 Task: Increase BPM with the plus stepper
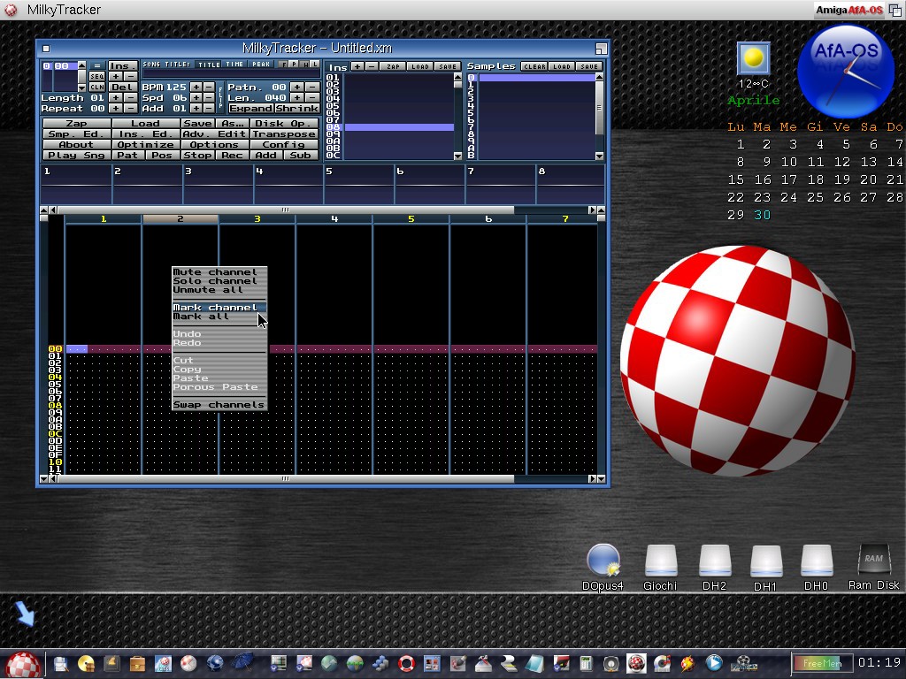(x=196, y=88)
